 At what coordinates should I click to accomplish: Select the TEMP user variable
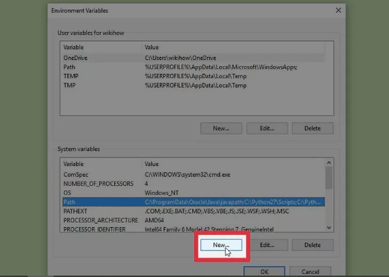coord(193,76)
